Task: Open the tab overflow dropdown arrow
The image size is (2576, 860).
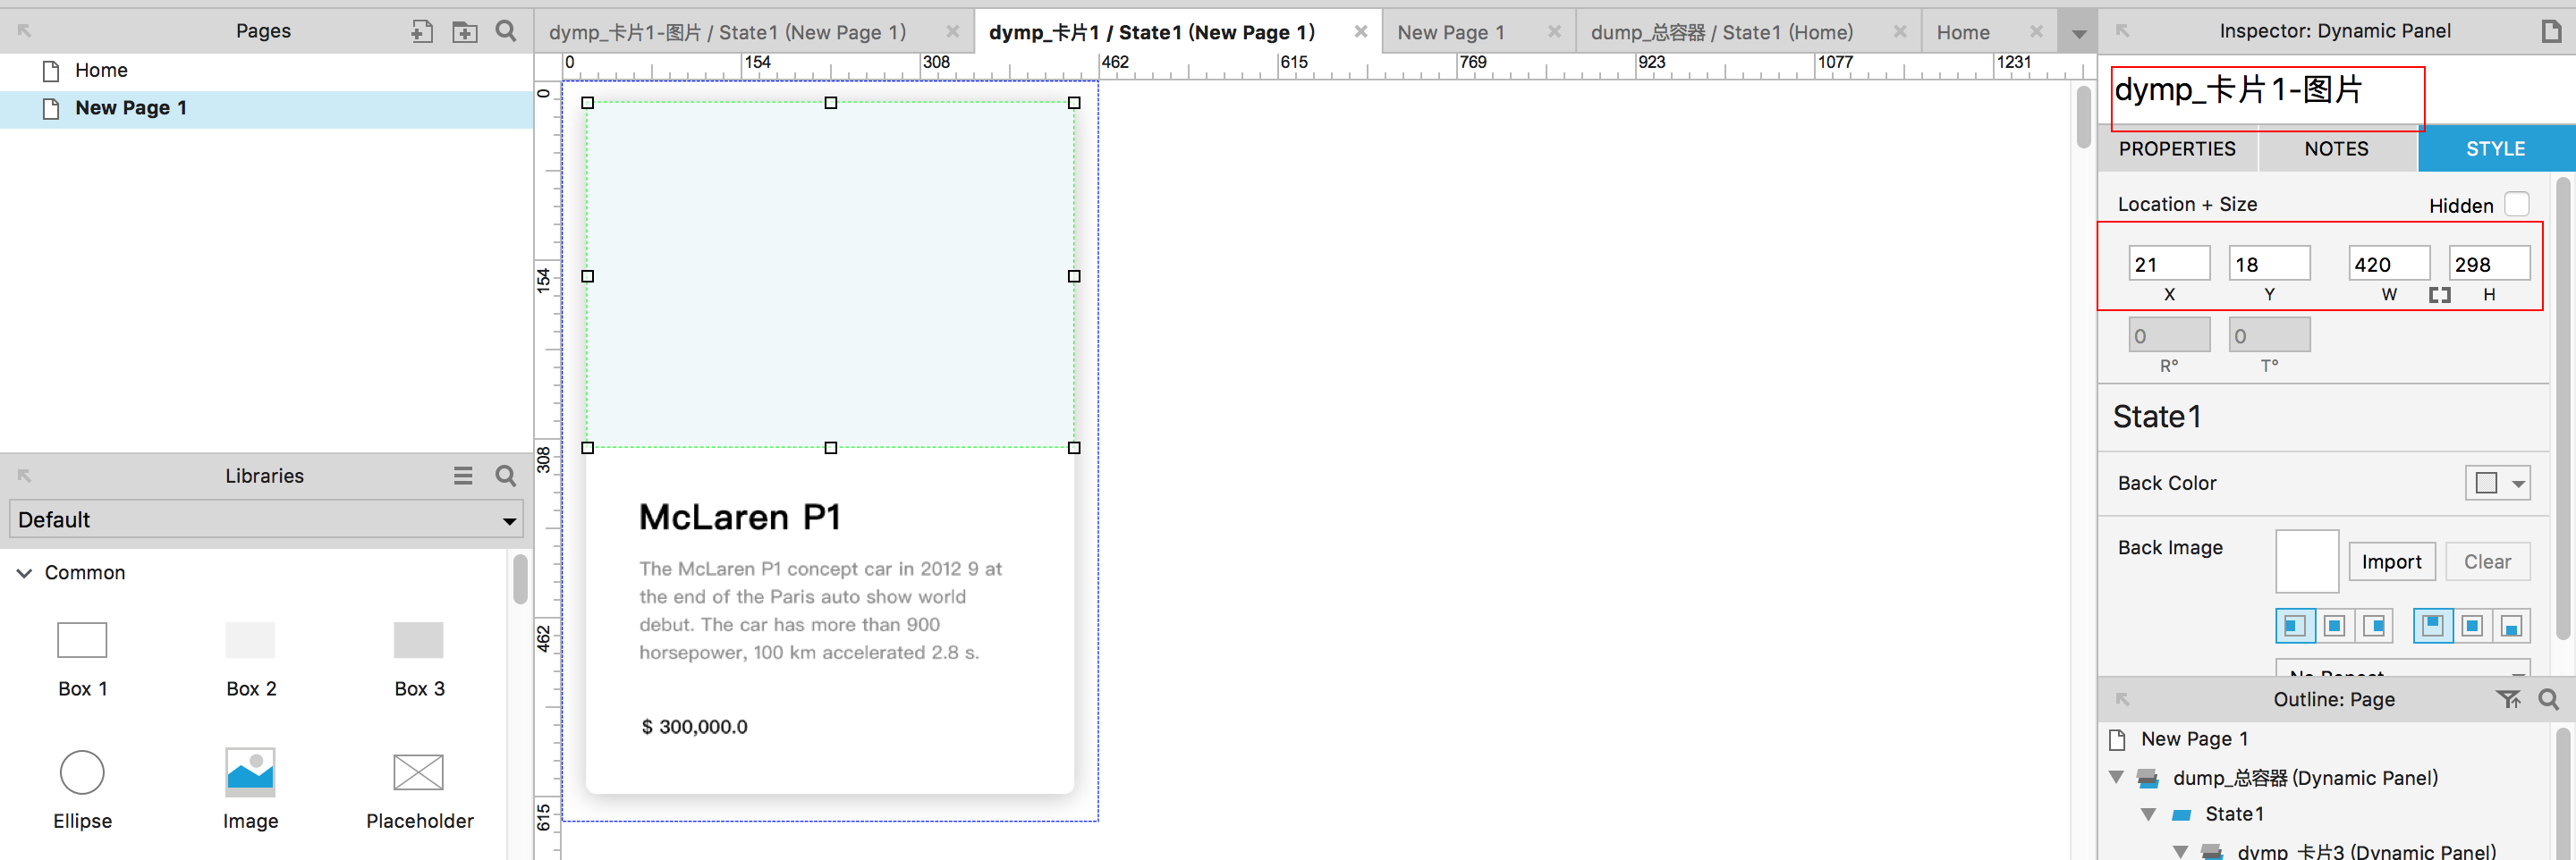Action: click(2078, 34)
